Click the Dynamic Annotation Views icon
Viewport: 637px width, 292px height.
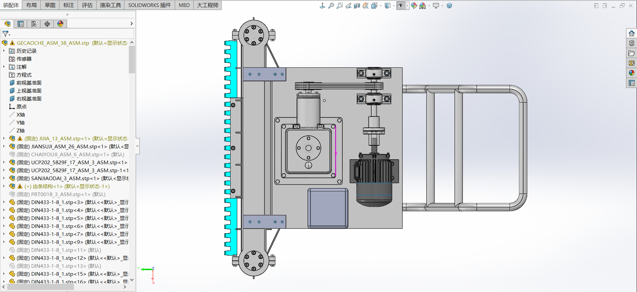366,6
